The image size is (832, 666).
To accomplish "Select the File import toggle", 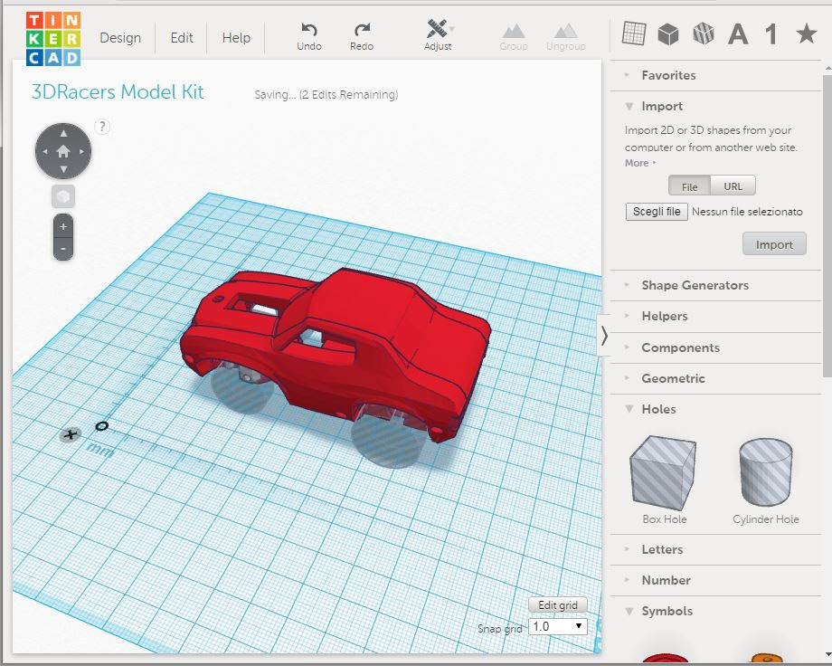I will [x=689, y=186].
